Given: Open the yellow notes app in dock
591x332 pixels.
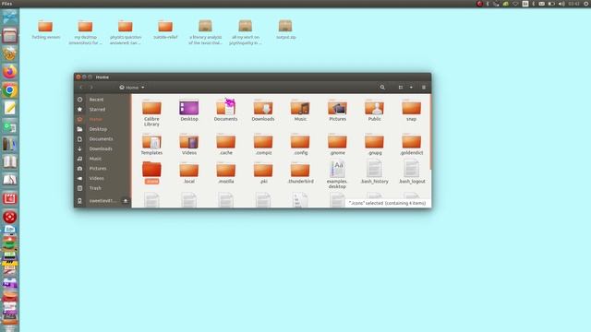Looking at the screenshot, I should [x=10, y=108].
